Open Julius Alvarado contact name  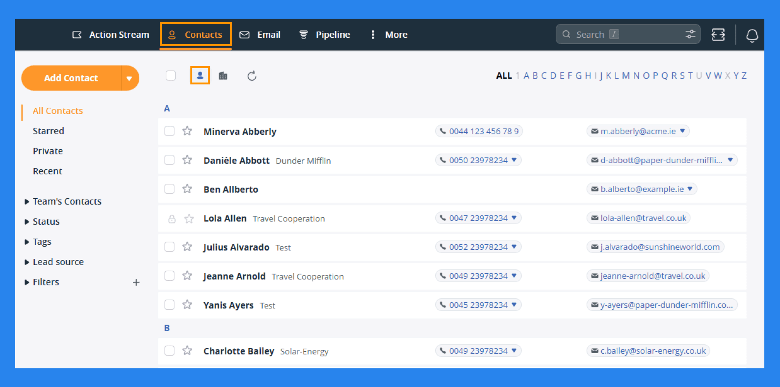(x=236, y=247)
